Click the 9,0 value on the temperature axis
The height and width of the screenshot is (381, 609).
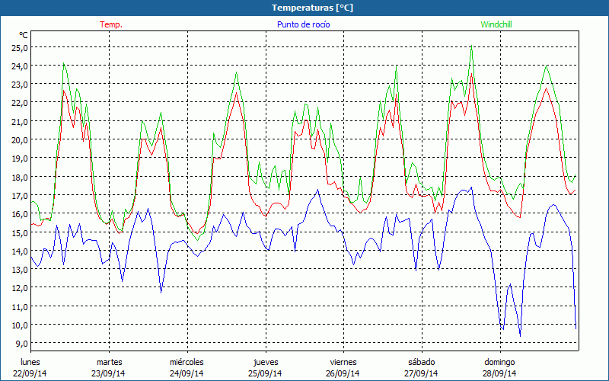[21, 344]
